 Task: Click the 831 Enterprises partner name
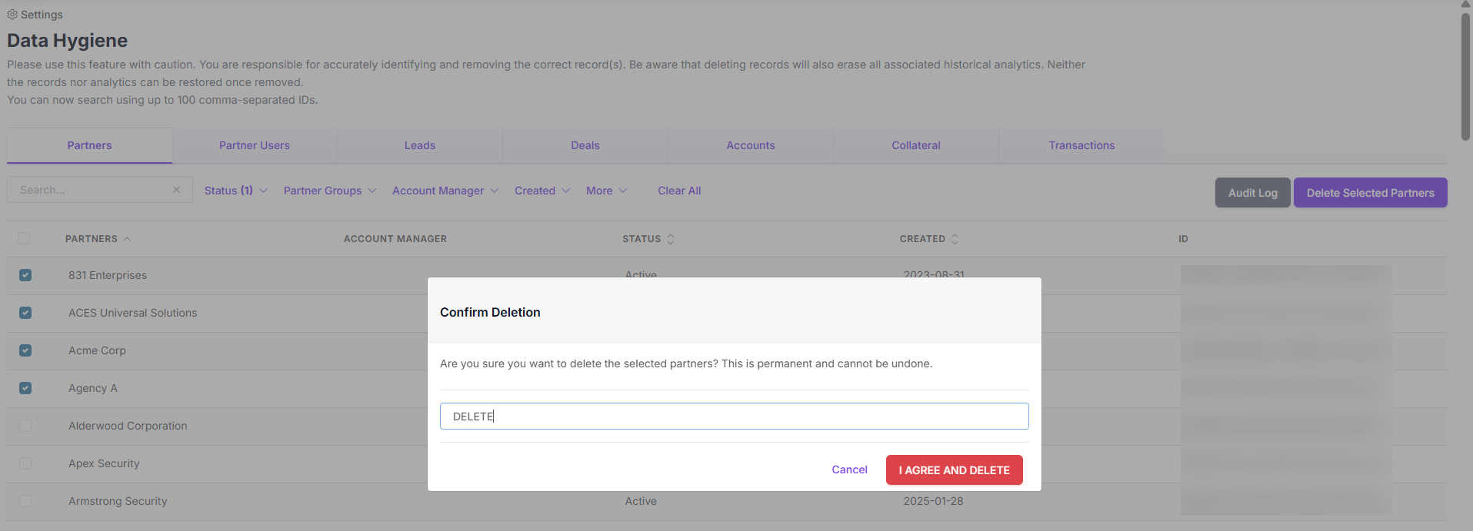(108, 275)
